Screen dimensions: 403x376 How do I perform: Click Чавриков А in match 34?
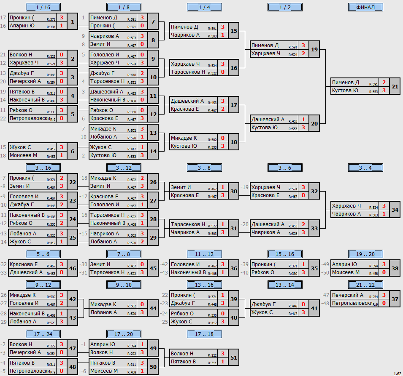(346, 214)
